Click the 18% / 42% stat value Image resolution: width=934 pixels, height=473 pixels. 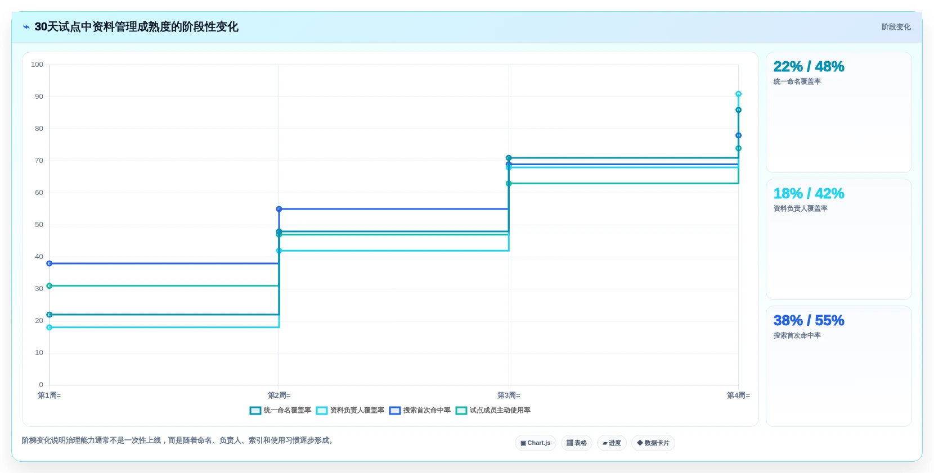pyautogui.click(x=809, y=194)
